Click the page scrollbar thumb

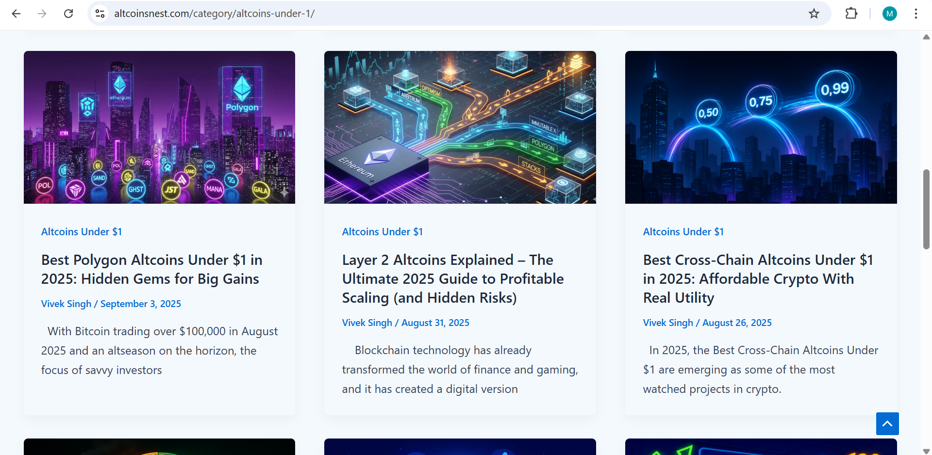click(x=926, y=209)
